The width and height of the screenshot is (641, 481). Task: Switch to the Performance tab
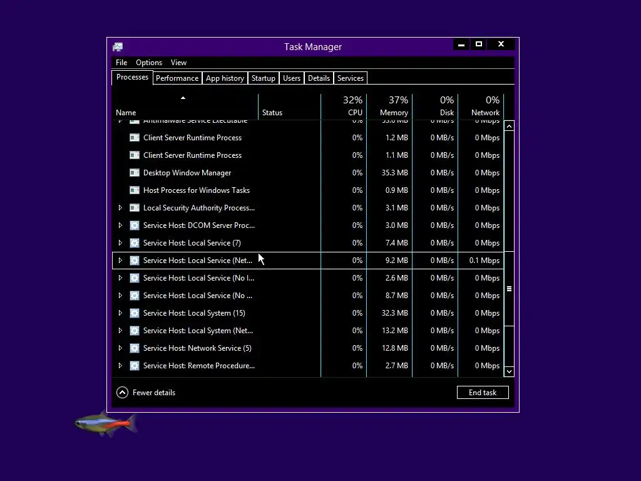(x=177, y=78)
